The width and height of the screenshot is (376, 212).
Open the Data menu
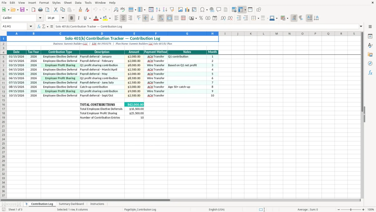[78, 3]
